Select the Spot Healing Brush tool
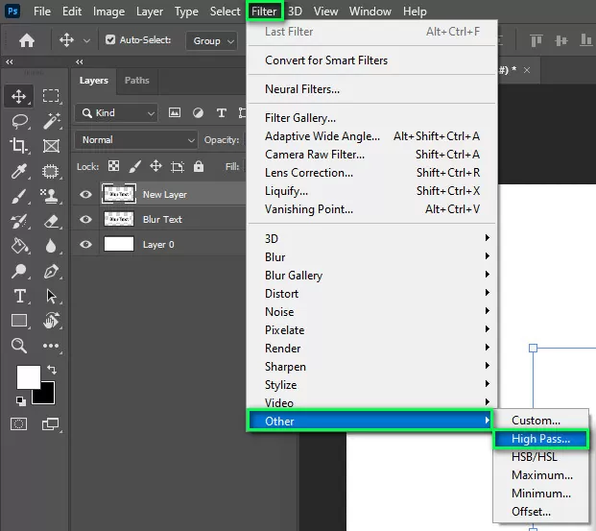This screenshot has height=531, width=596. (x=51, y=171)
